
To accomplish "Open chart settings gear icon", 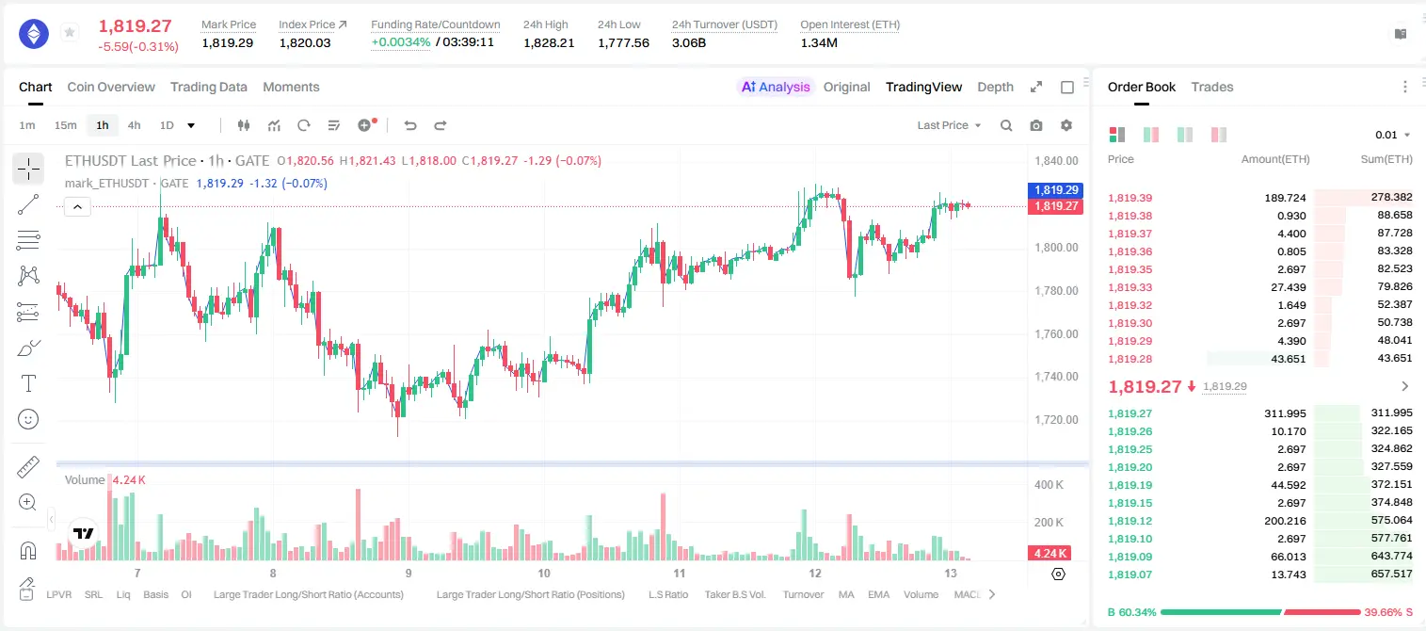I will coord(1066,125).
